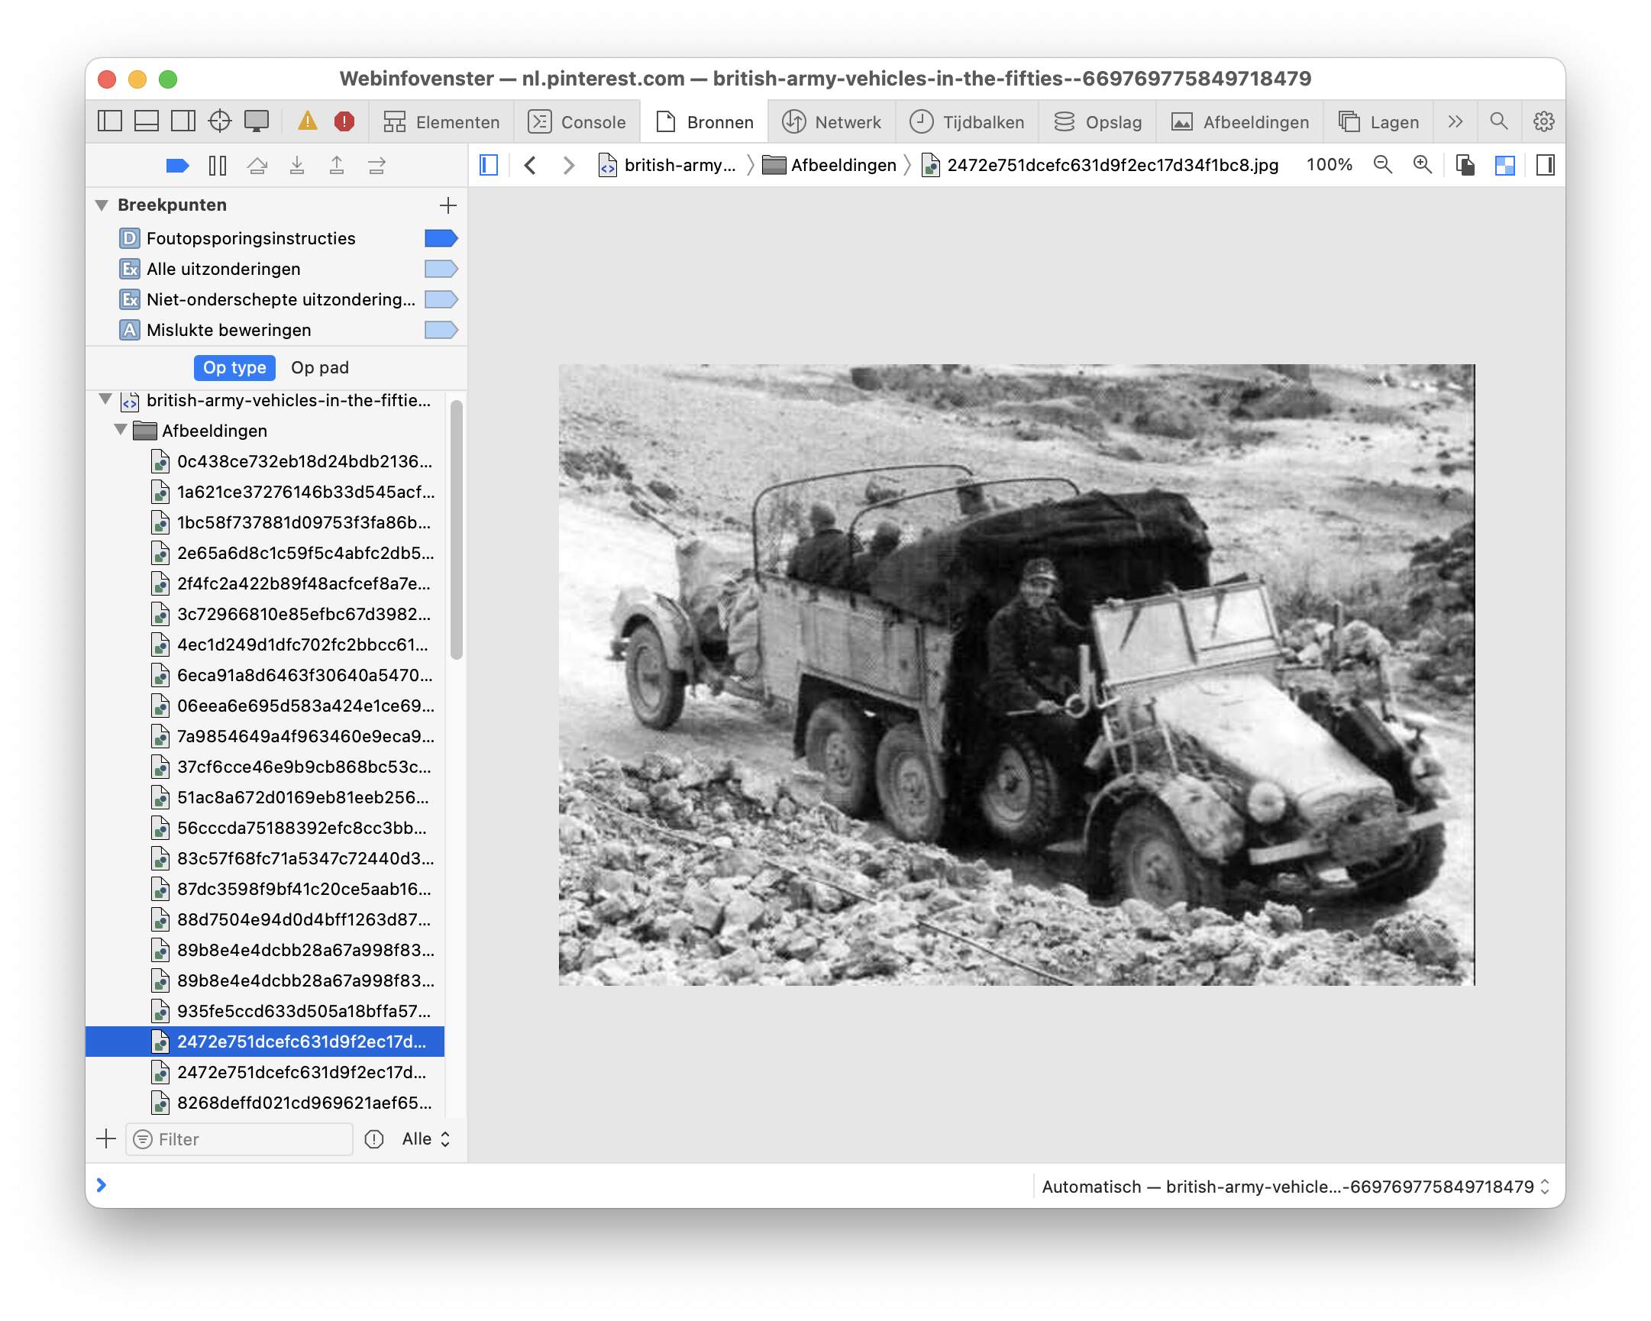Screen dimensions: 1651x1321
Task: Enable Alle uitzonderingen breakpoint
Action: tap(441, 269)
